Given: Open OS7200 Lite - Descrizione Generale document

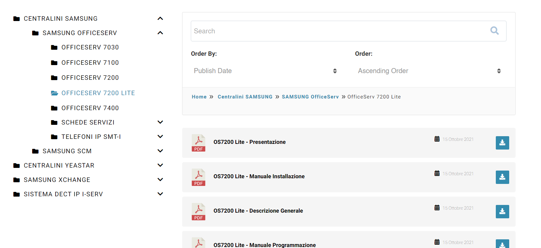Looking at the screenshot, I should coord(258,211).
